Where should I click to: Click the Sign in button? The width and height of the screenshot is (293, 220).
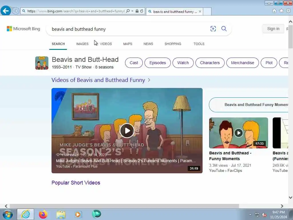coord(273,29)
